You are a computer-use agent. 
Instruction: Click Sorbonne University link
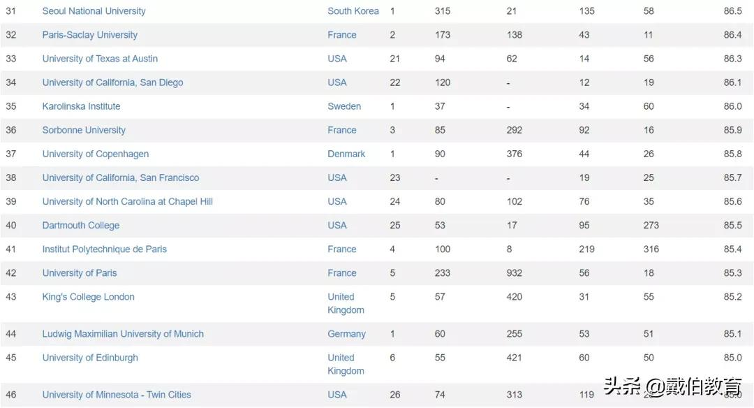(84, 130)
